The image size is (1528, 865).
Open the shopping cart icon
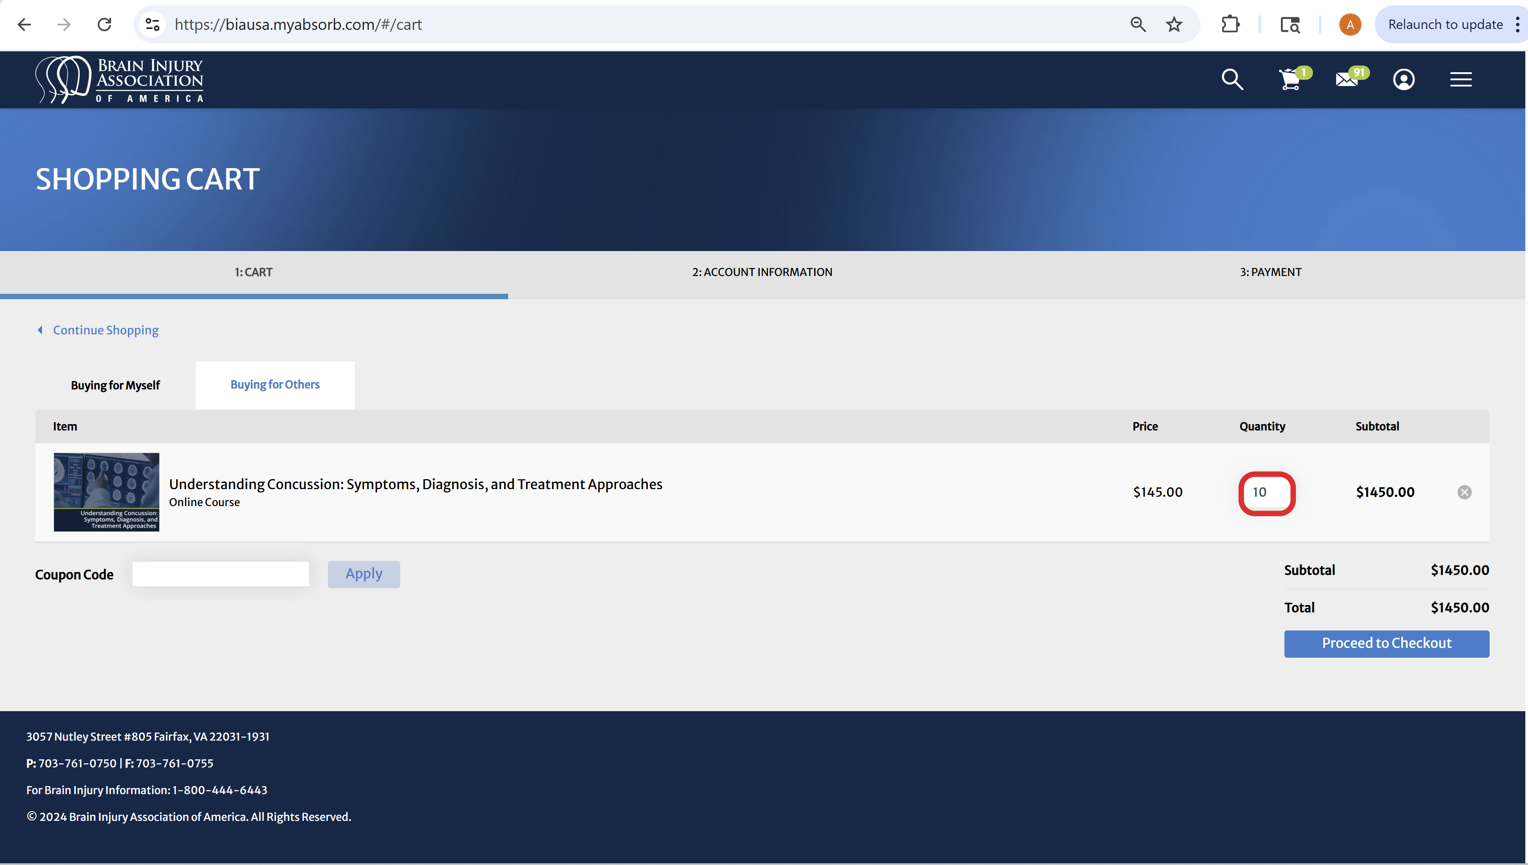point(1290,79)
